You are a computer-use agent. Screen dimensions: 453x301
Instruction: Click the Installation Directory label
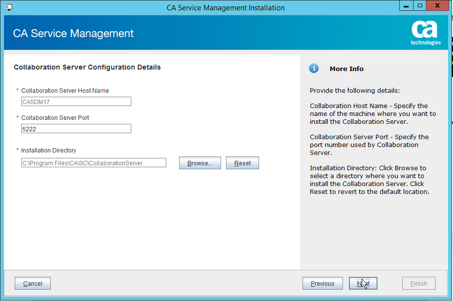tap(48, 150)
